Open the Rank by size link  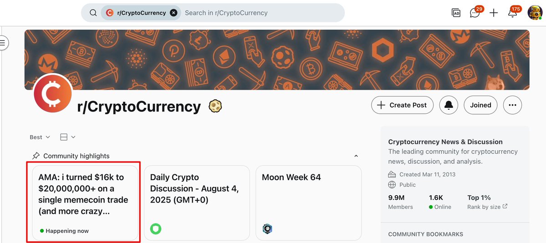(487, 207)
